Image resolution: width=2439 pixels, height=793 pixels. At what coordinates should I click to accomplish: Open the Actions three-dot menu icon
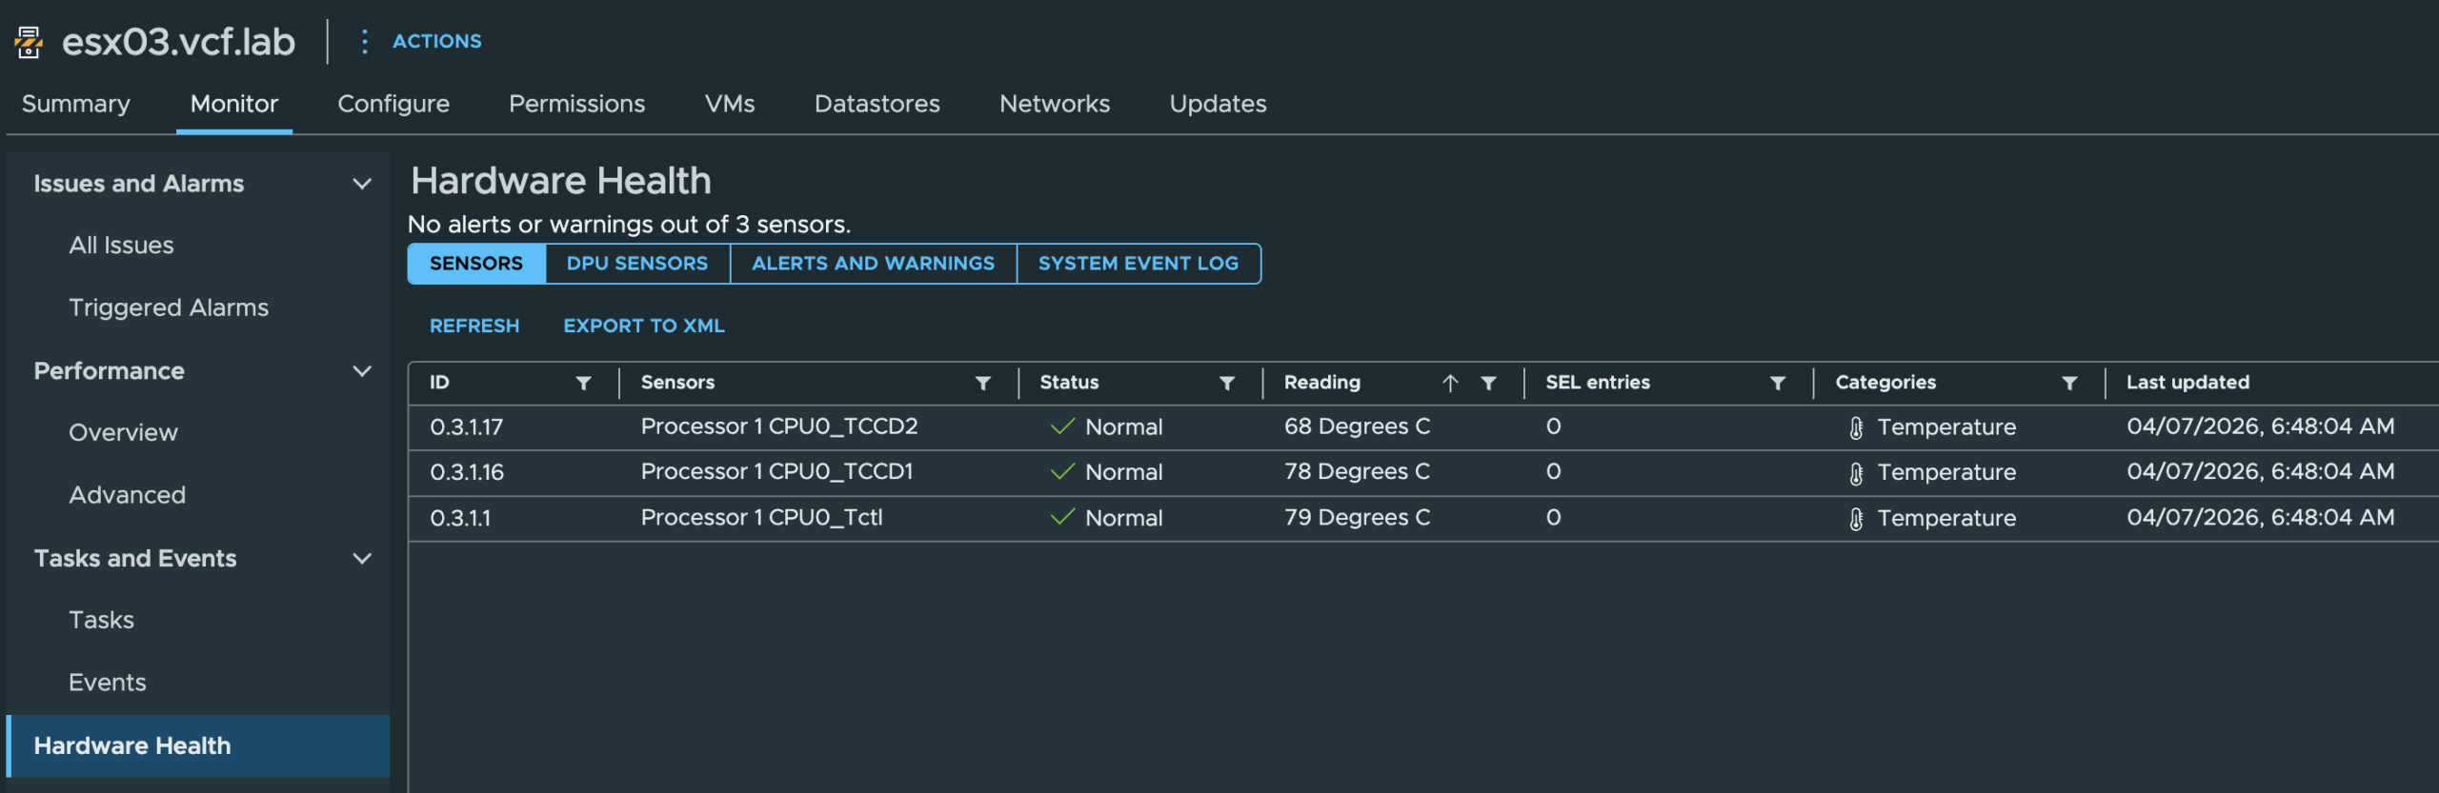coord(364,41)
